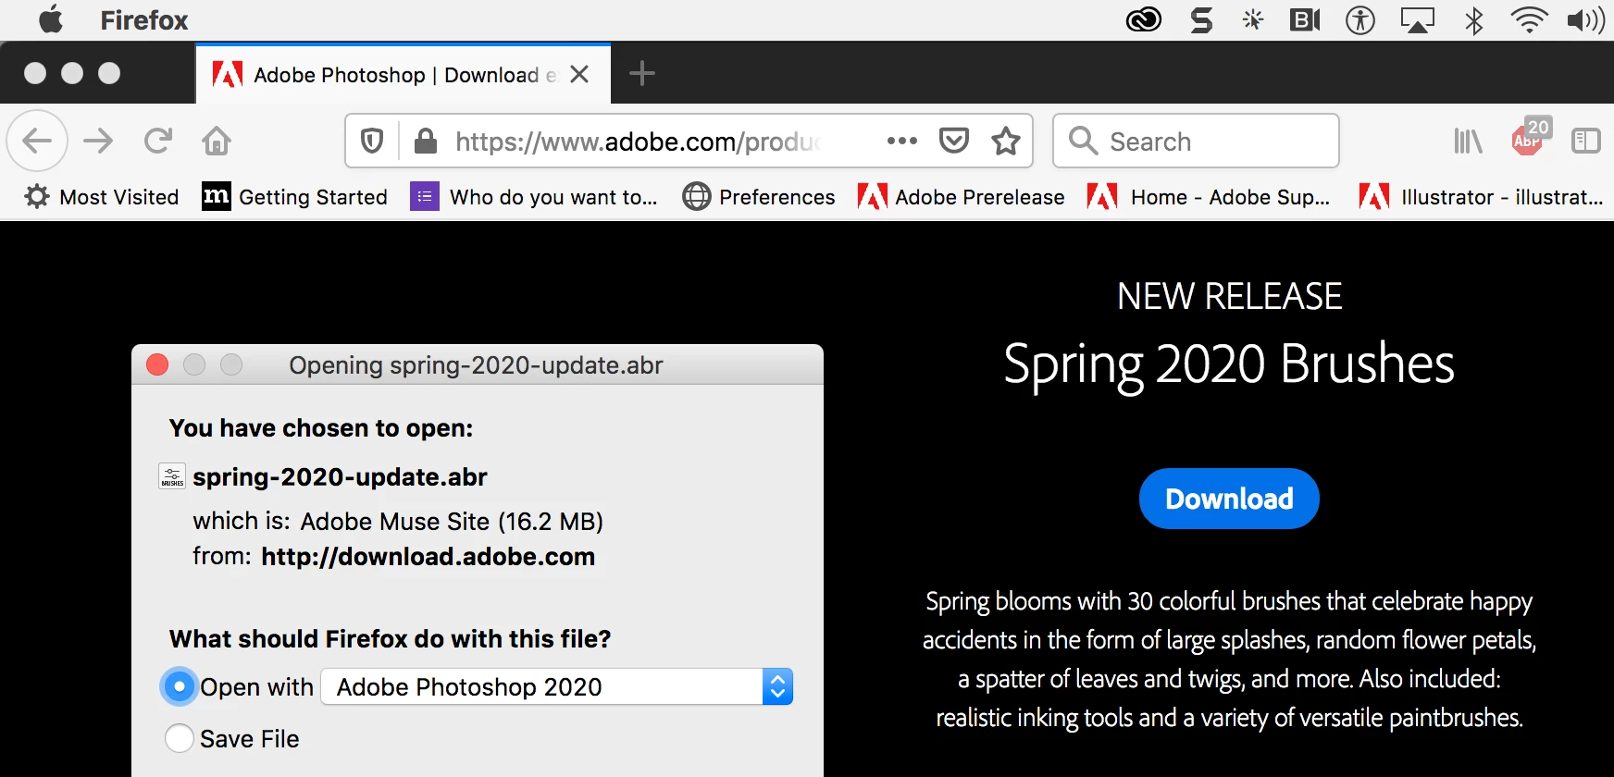Image resolution: width=1614 pixels, height=777 pixels.
Task: Click the spring-2020-update.abr file name
Action: 340,477
